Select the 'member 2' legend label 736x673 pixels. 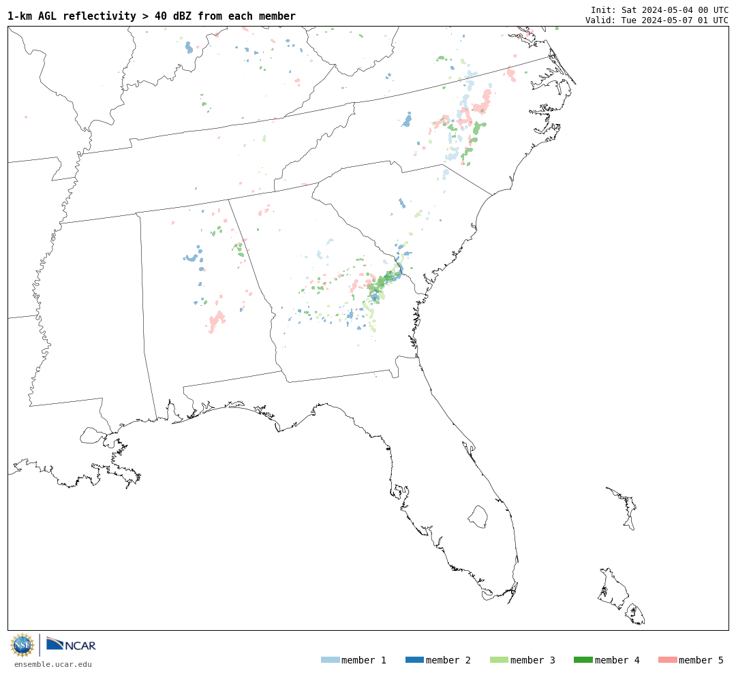(x=448, y=660)
